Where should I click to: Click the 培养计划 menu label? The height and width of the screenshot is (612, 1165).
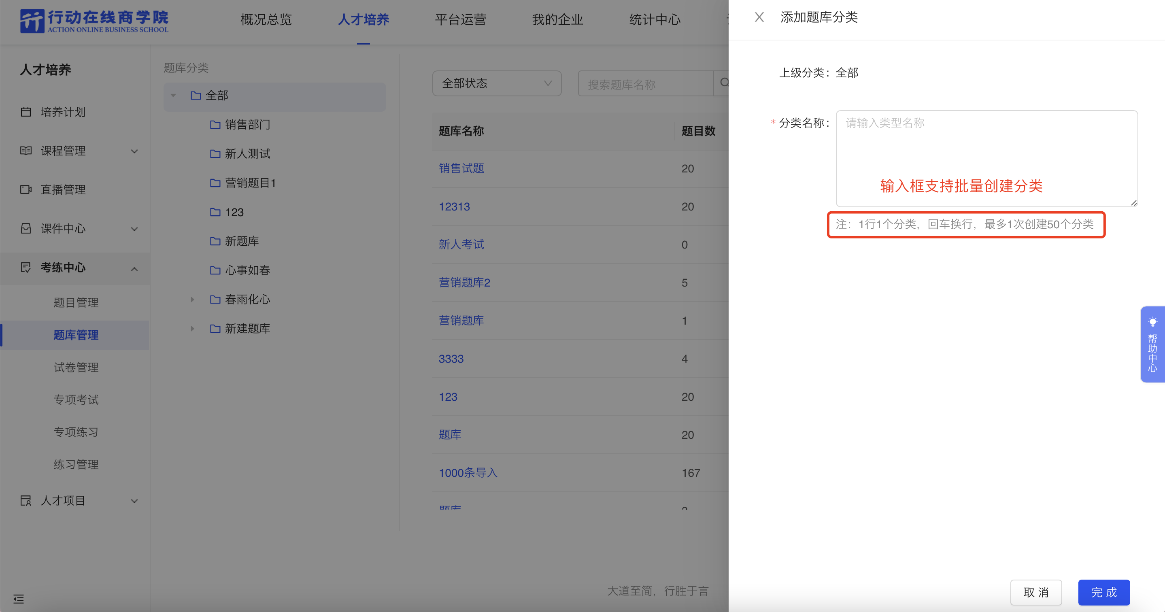63,112
